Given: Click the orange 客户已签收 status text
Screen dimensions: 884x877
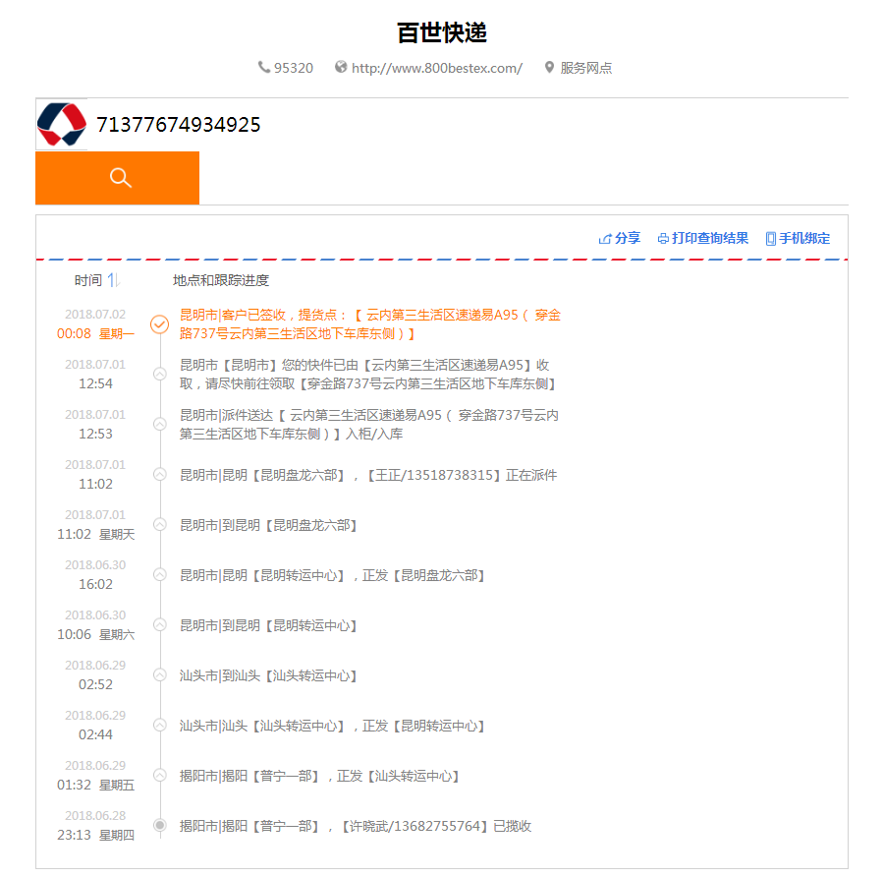Looking at the screenshot, I should point(370,323).
